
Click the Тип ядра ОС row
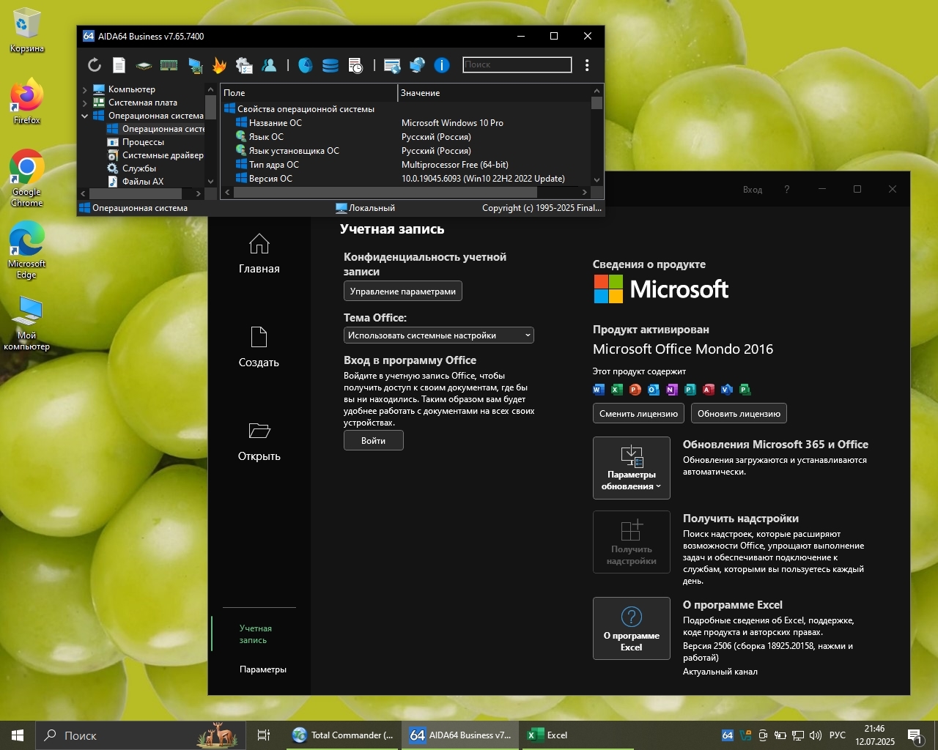coord(405,165)
